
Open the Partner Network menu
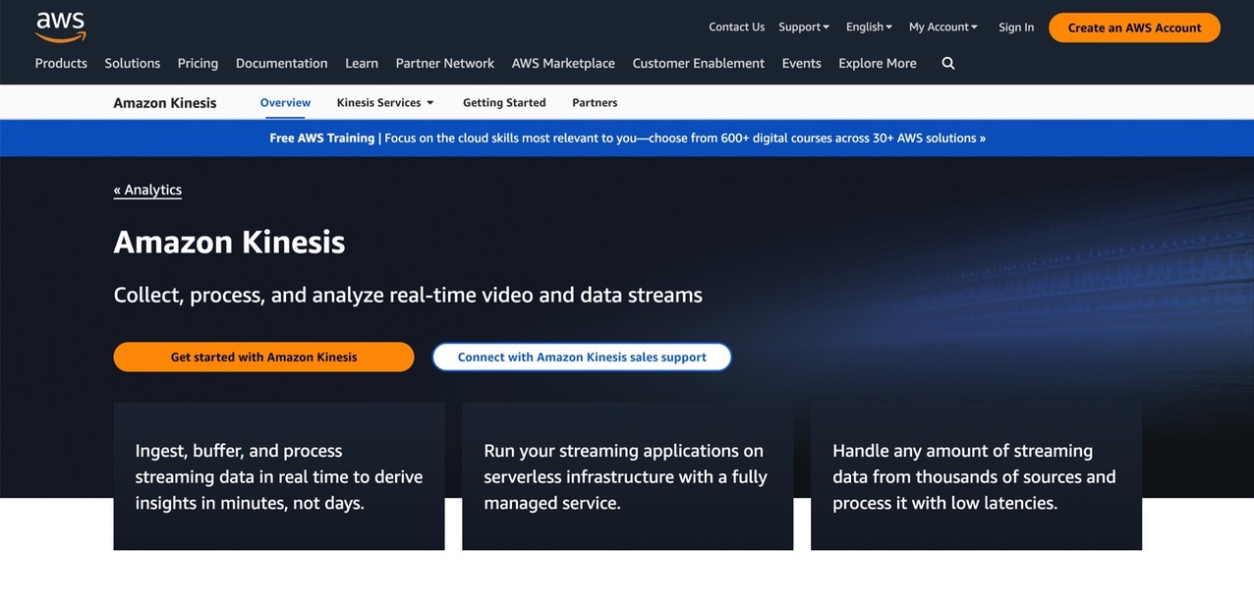pyautogui.click(x=445, y=63)
